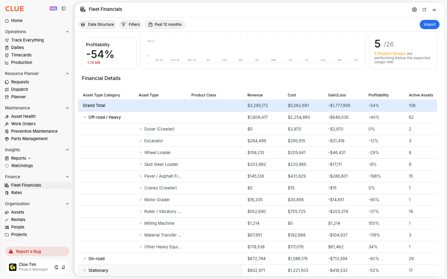Open Data Structure options
Viewport: 447px width, 279px height.
[x=97, y=24]
